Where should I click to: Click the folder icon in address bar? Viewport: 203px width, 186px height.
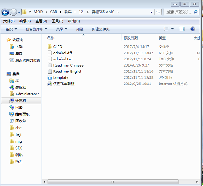(x=24, y=12)
